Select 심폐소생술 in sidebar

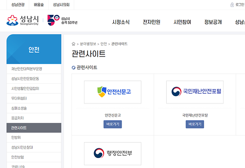pos(34,108)
